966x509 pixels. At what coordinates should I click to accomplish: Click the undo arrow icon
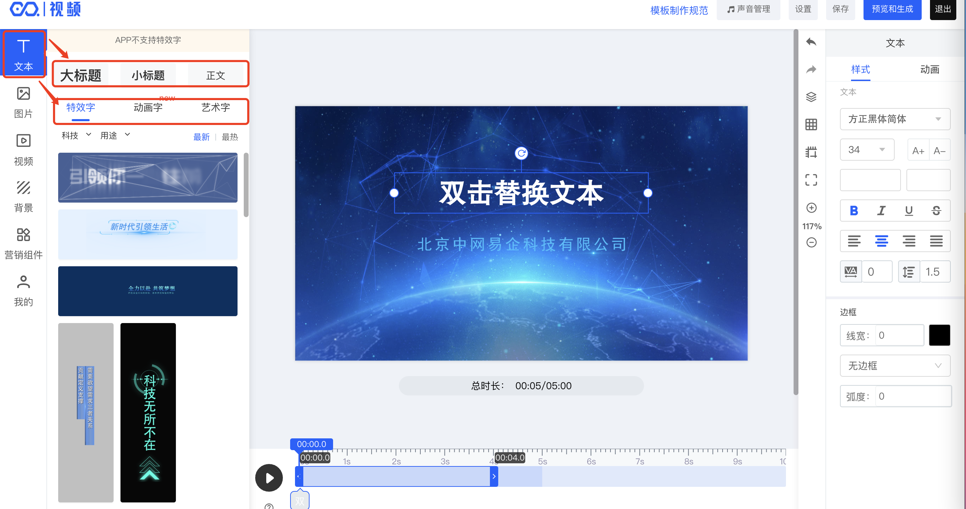coord(811,42)
